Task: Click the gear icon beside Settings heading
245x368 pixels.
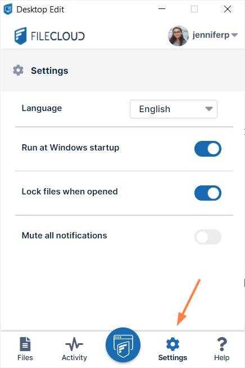Action: pos(18,70)
